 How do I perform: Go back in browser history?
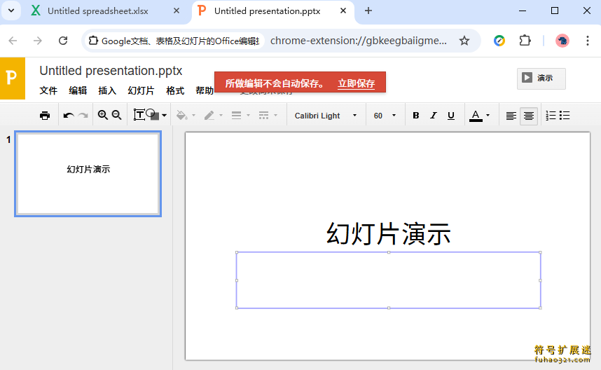tap(13, 41)
